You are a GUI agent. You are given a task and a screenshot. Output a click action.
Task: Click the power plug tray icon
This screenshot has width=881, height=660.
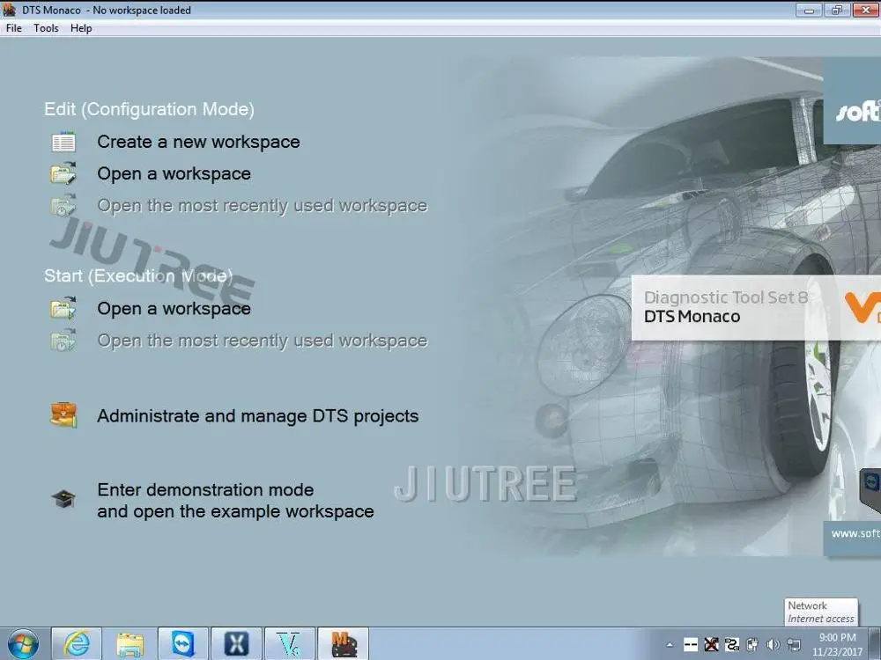752,645
